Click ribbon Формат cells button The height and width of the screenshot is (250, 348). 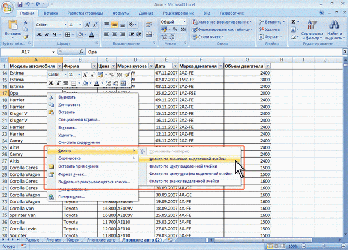[271, 37]
